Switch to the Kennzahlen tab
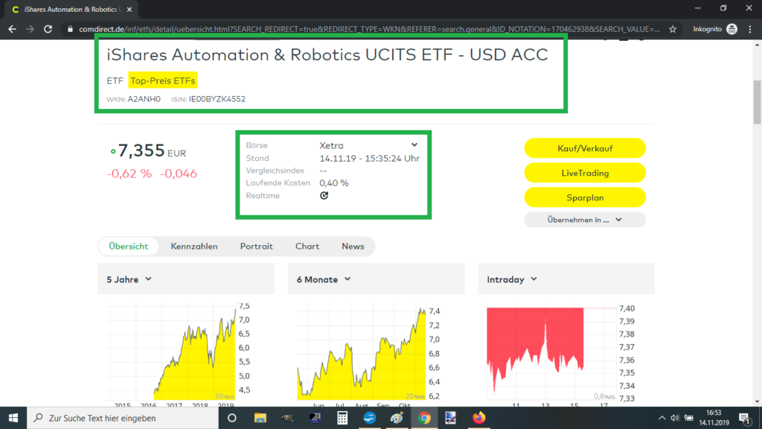Screen dimensions: 762x429 (x=194, y=246)
